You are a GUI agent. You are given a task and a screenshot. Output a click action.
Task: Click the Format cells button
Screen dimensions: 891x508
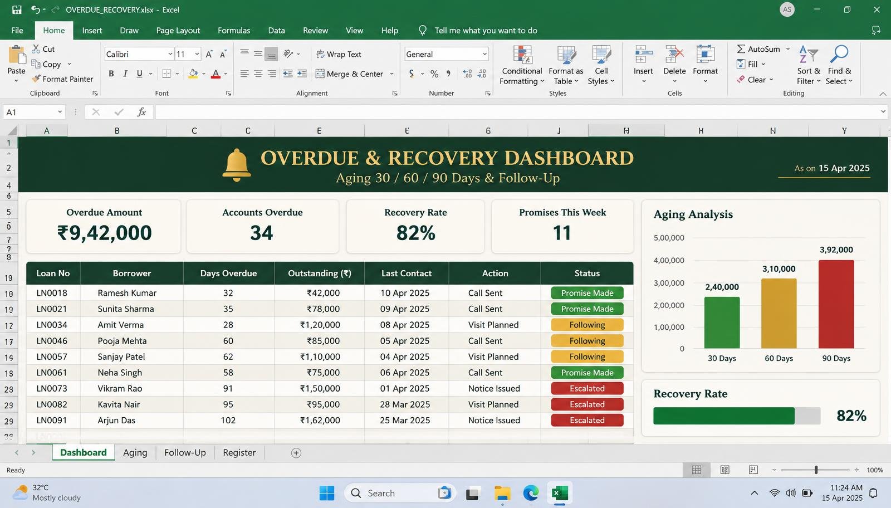706,65
